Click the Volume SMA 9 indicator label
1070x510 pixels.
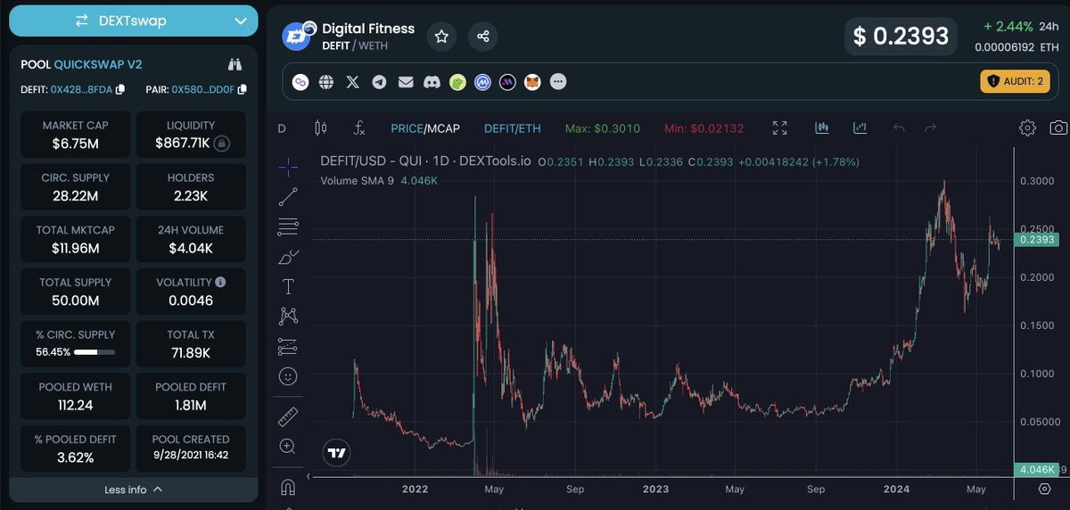click(359, 180)
